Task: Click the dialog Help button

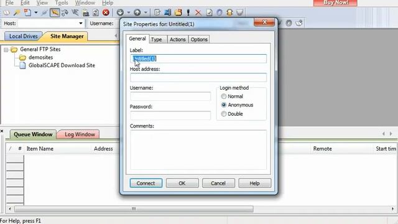Action: [254, 183]
